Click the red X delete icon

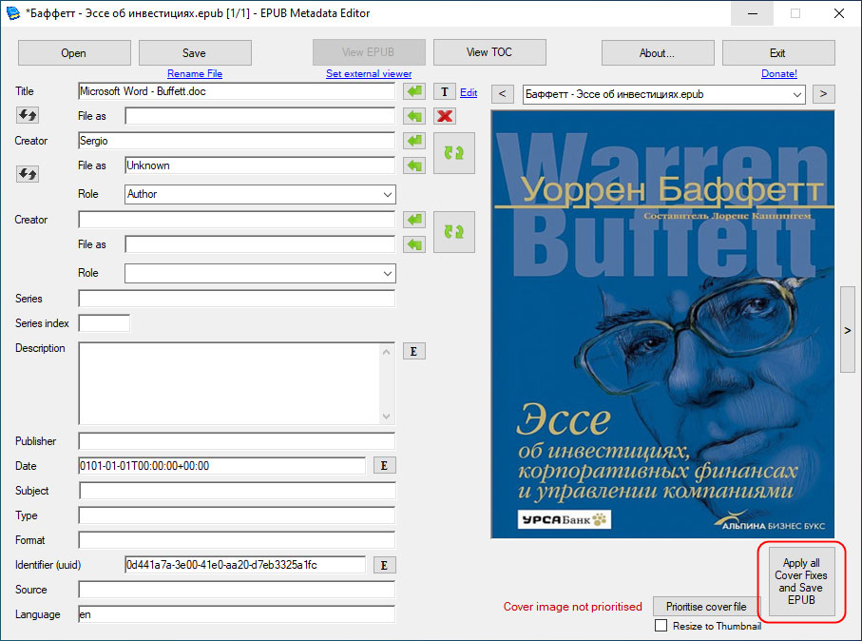[445, 116]
